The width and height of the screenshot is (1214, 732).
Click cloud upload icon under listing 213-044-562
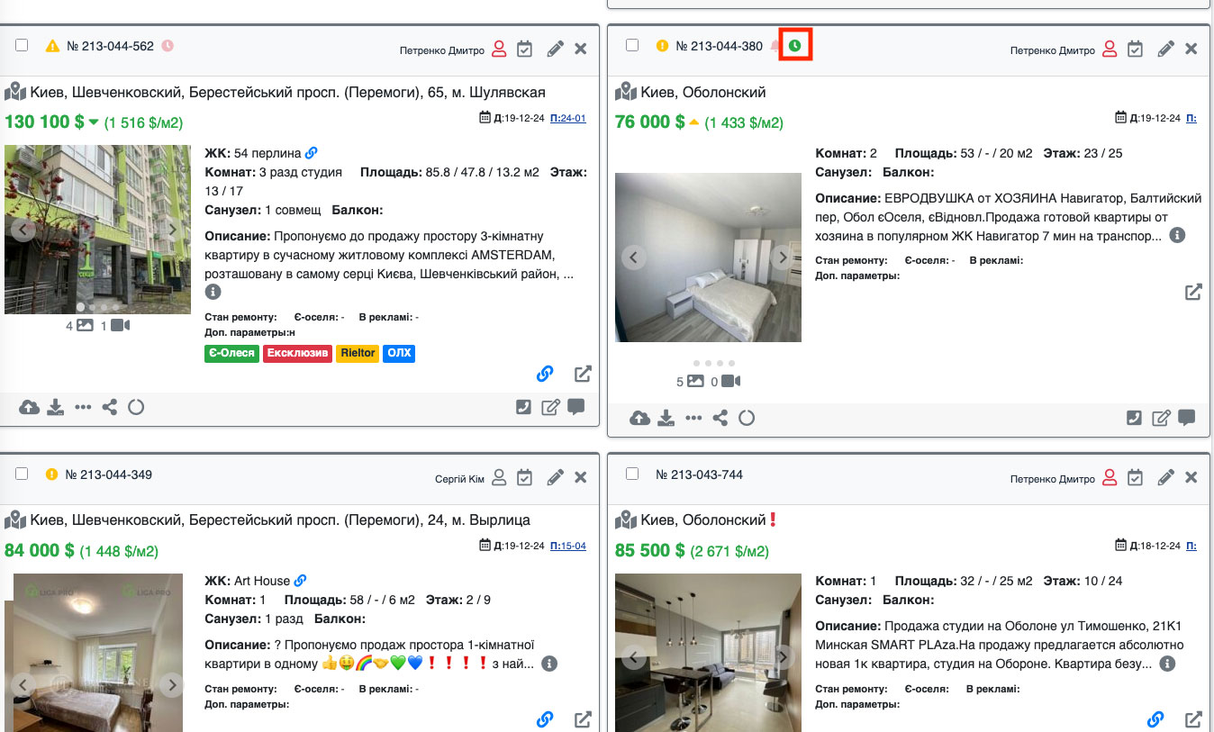[x=30, y=407]
